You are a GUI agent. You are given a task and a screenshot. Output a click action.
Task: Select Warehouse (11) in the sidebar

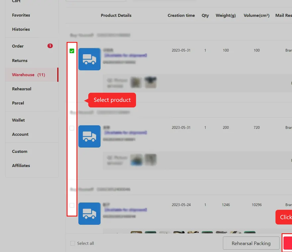[x=32, y=75]
